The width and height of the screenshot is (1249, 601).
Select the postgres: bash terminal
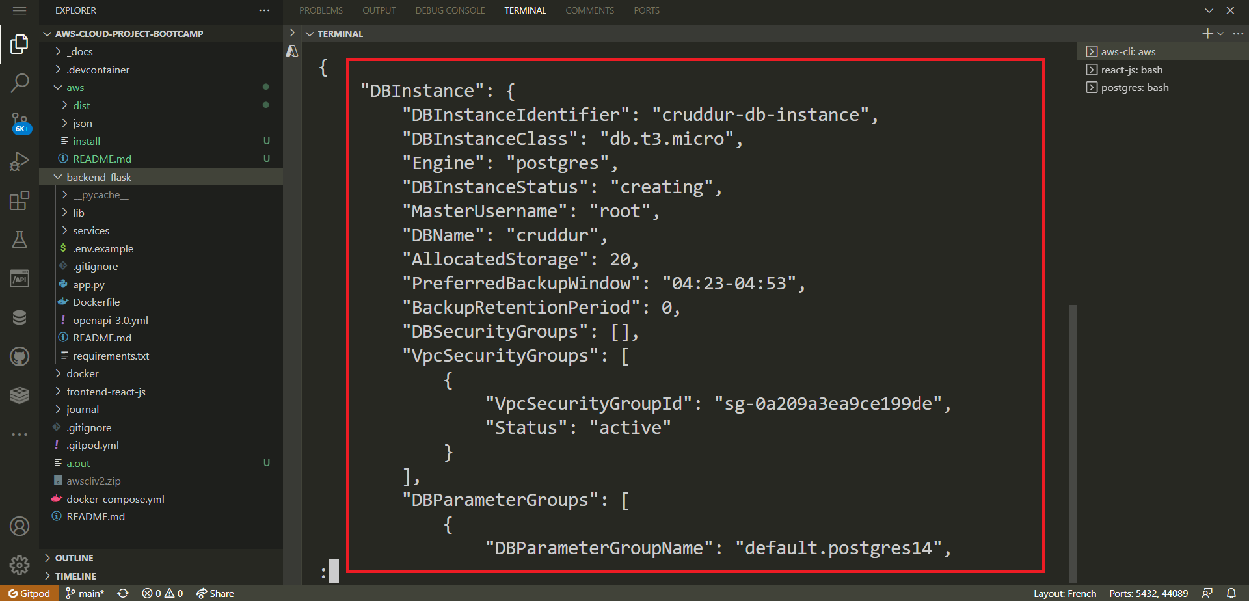[x=1162, y=87]
